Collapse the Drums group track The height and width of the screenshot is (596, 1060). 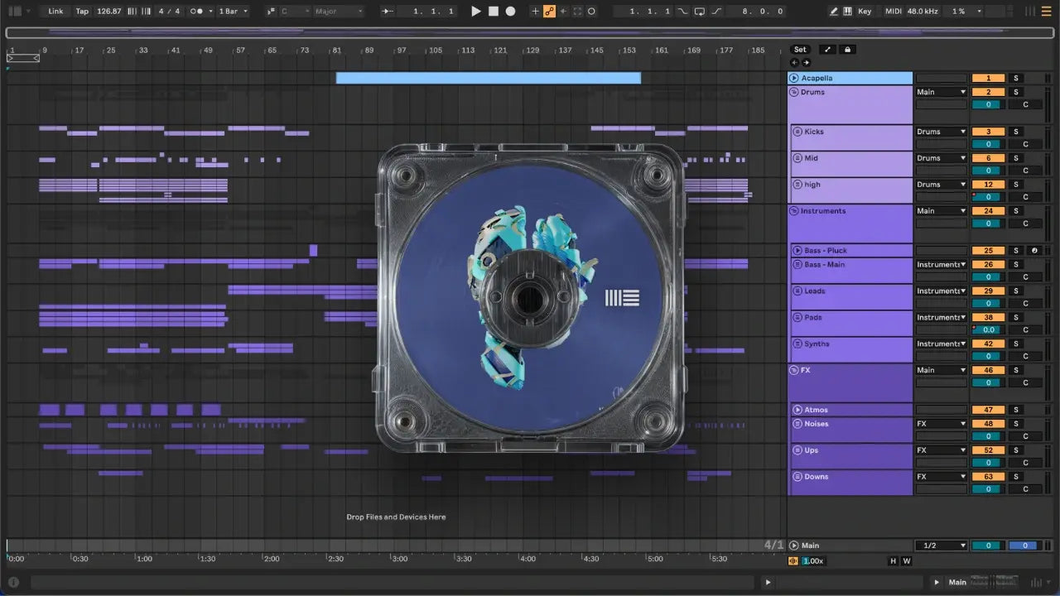coord(794,92)
